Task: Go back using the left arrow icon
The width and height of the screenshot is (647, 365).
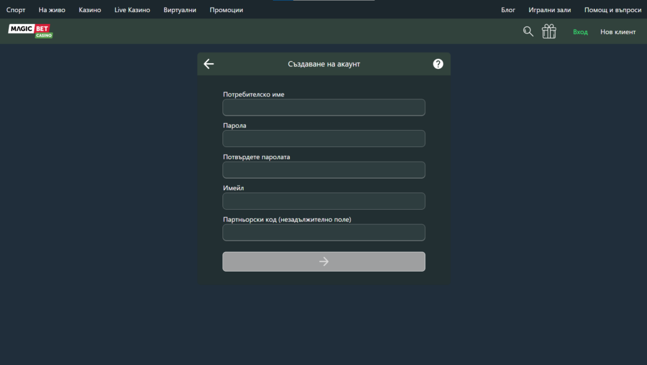Action: click(x=209, y=64)
